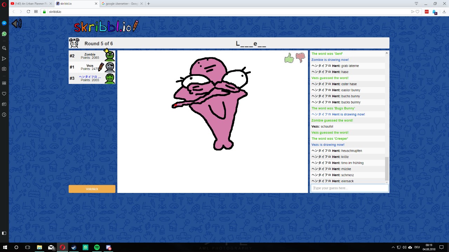This screenshot has width=449, height=252.
Task: Open a new browser tab
Action: click(x=148, y=3)
